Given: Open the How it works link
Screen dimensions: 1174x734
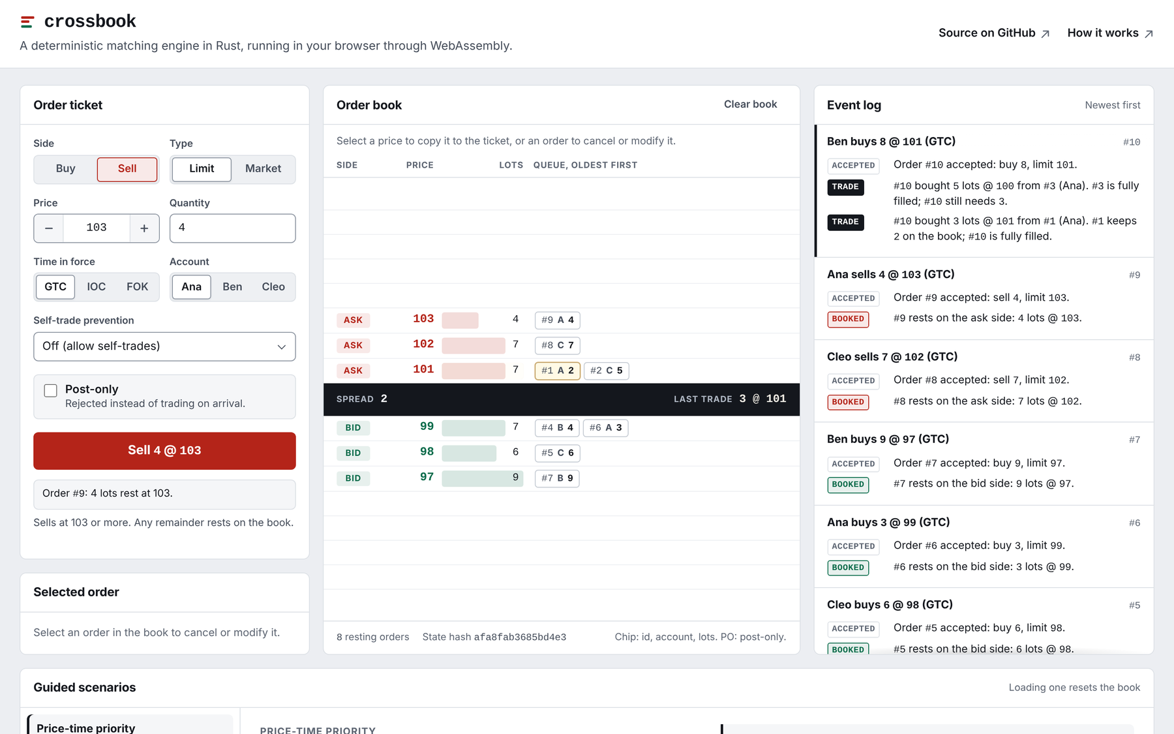Looking at the screenshot, I should click(x=1110, y=33).
